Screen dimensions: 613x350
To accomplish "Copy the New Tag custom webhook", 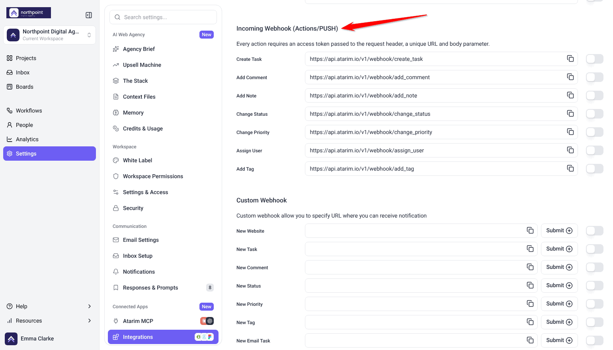I will 530,322.
